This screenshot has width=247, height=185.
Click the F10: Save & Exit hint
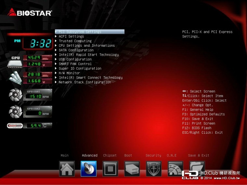click(x=198, y=119)
